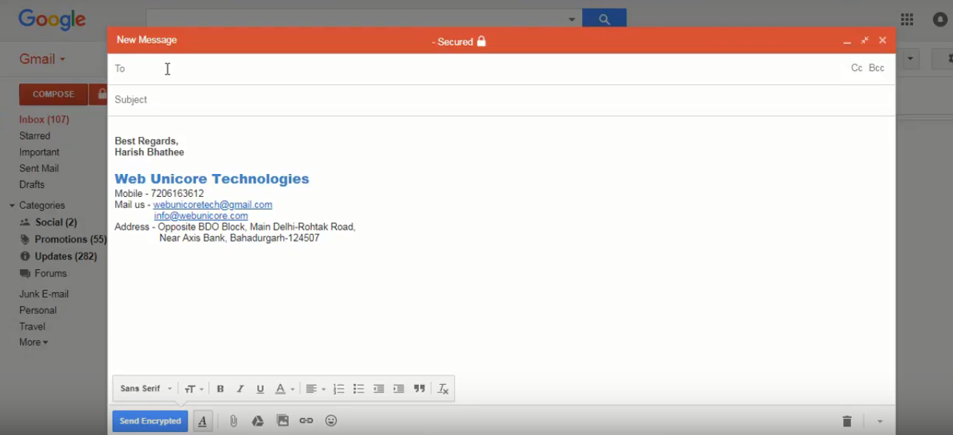Screen dimensions: 953x435
Task: Insert a numbered list
Action: [339, 389]
